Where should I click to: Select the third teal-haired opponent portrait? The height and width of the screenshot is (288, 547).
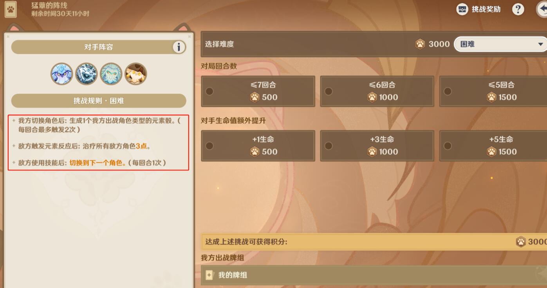[x=111, y=74]
